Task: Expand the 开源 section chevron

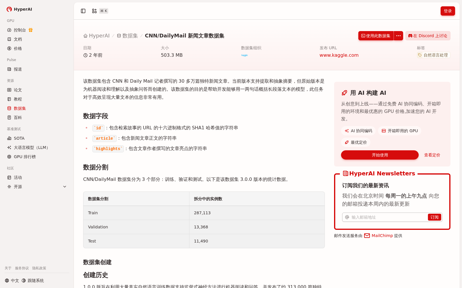Action: click(65, 187)
